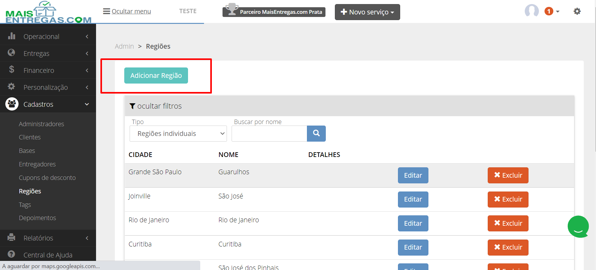The height and width of the screenshot is (270, 596).
Task: Expand the Financeiro menu chevron
Action: pos(87,70)
